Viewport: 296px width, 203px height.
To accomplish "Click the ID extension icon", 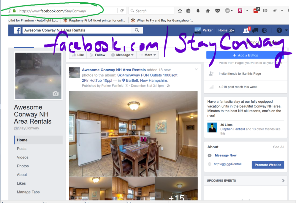I will (x=265, y=11).
